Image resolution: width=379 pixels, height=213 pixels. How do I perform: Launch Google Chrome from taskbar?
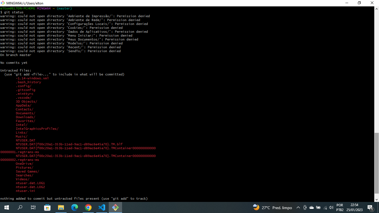pyautogui.click(x=88, y=207)
